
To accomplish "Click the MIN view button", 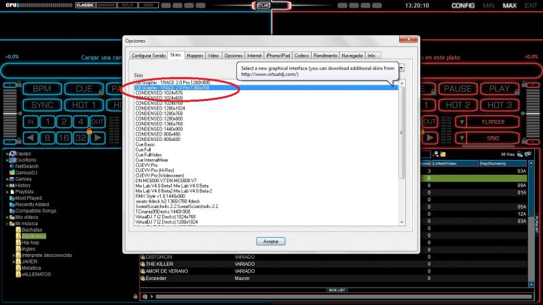I will pyautogui.click(x=488, y=5).
